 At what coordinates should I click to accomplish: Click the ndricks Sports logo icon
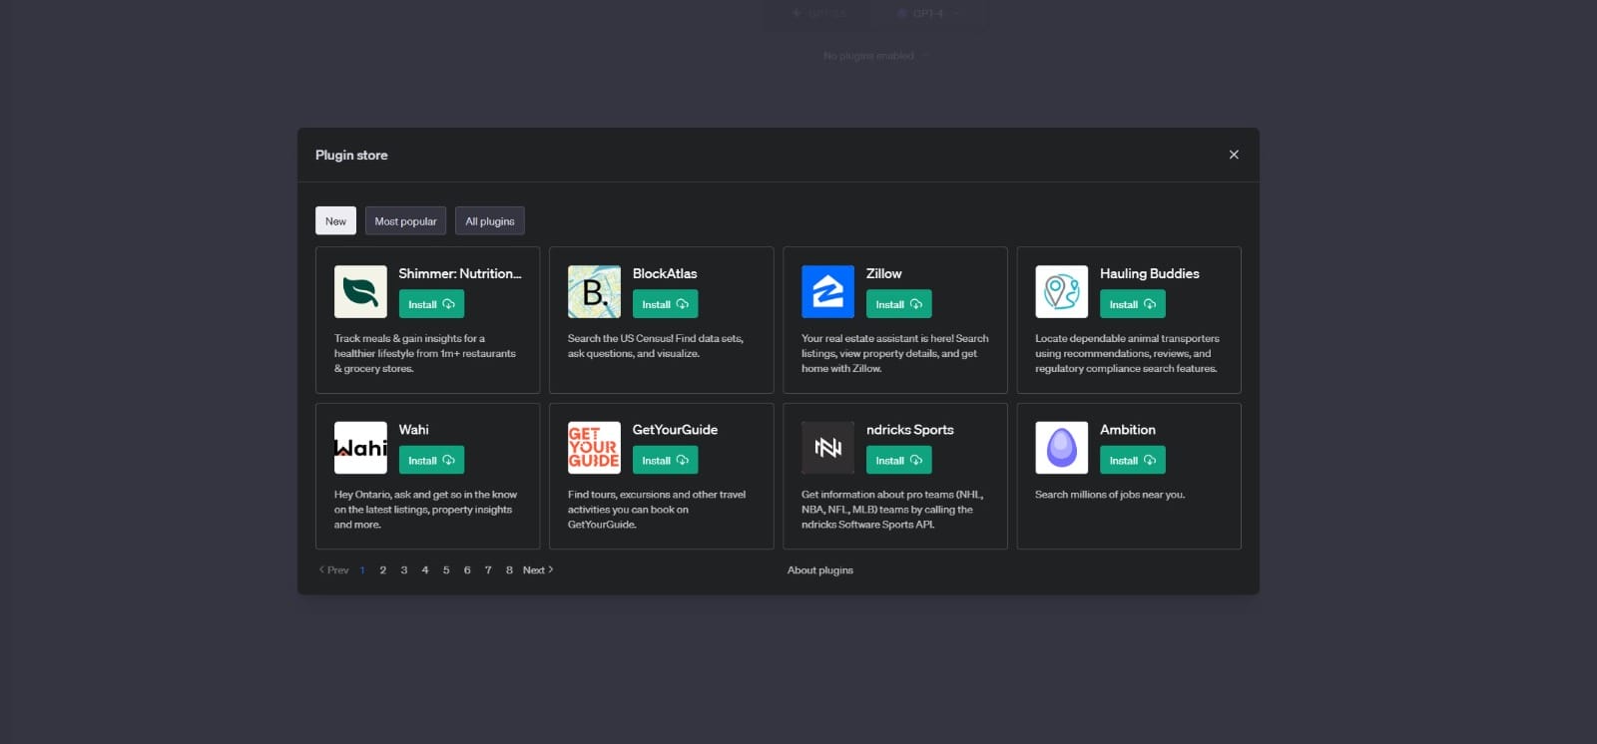(827, 448)
